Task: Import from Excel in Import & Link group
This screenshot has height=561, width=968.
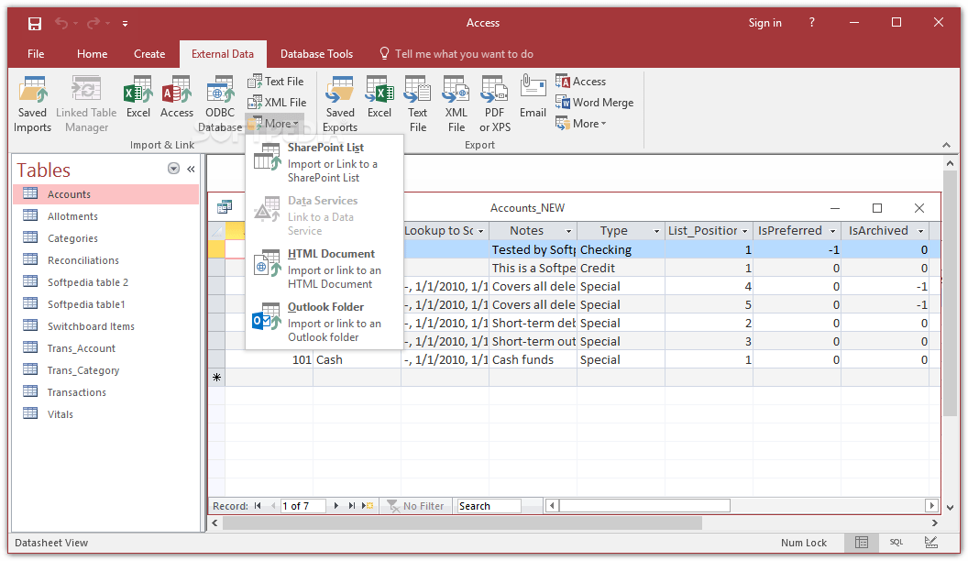Action: coord(138,97)
